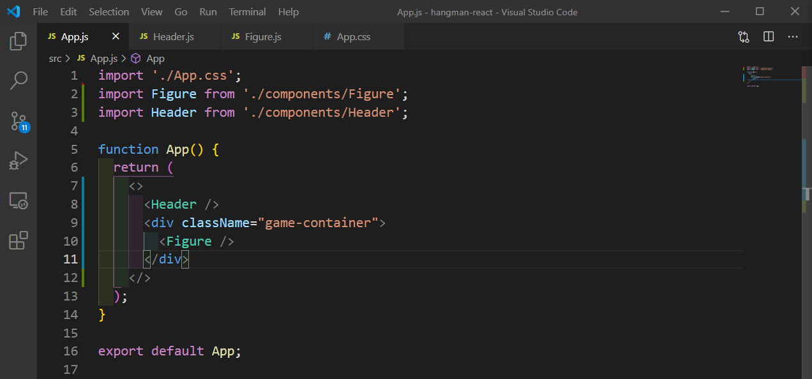Click the <Header /> JSX tag
This screenshot has height=379, width=812.
click(181, 205)
